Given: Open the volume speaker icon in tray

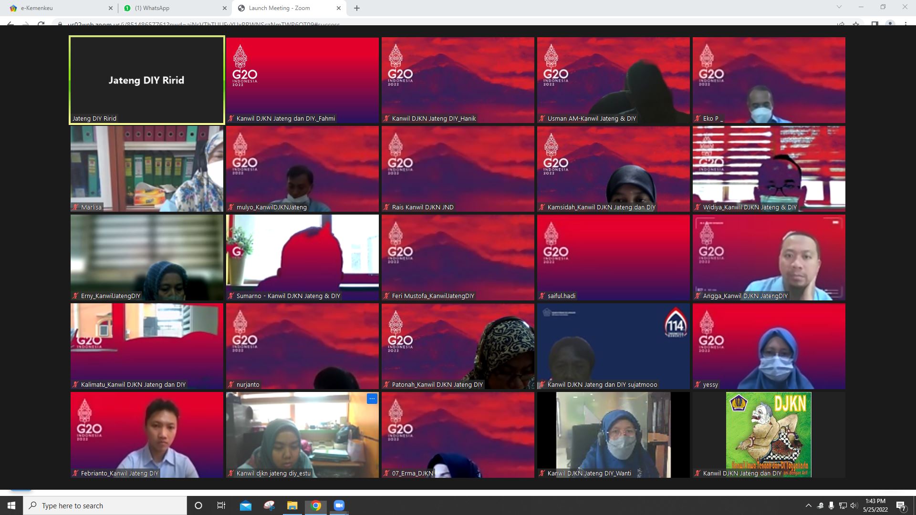Looking at the screenshot, I should click(x=854, y=505).
